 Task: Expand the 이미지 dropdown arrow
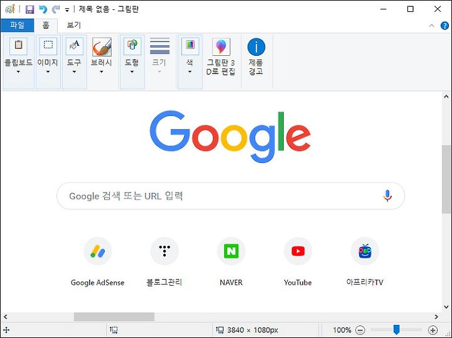point(48,71)
